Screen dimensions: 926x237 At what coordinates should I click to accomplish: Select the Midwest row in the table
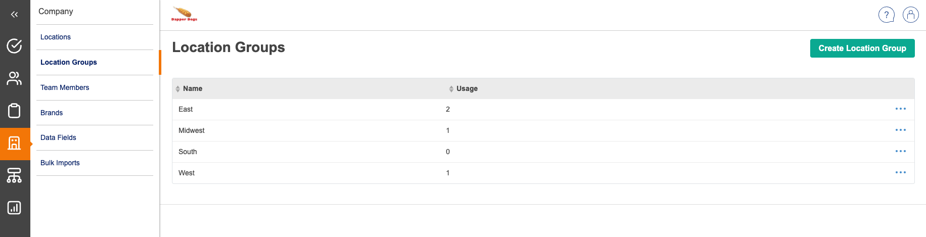click(x=192, y=131)
